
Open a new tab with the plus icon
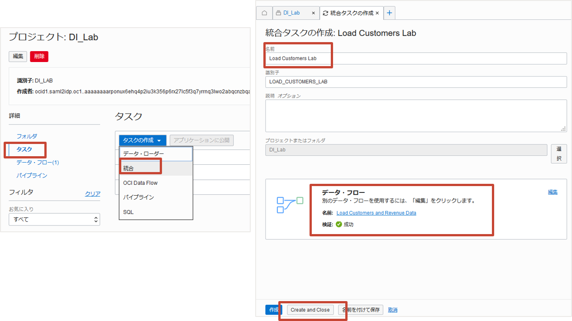(389, 13)
